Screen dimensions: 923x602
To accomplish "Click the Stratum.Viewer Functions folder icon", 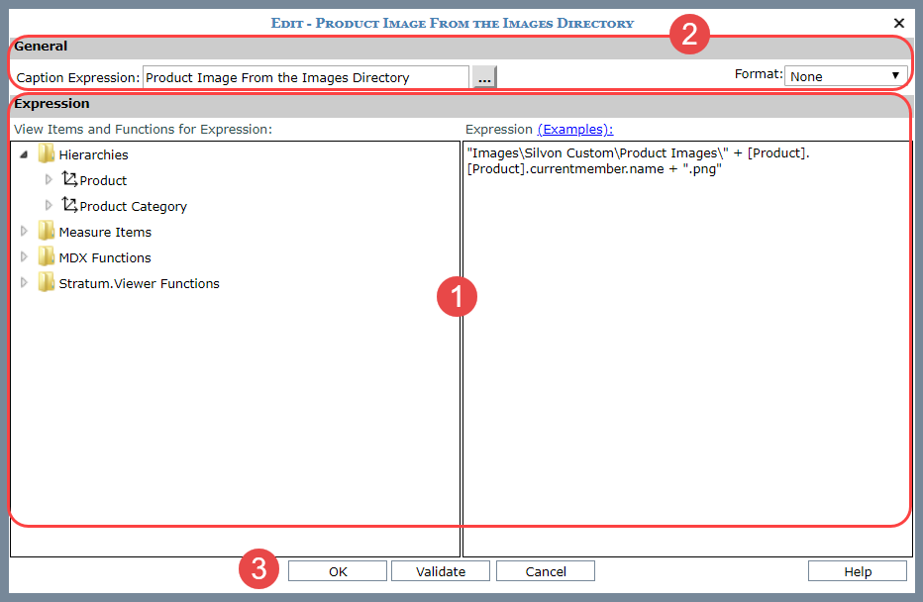I will [x=46, y=283].
